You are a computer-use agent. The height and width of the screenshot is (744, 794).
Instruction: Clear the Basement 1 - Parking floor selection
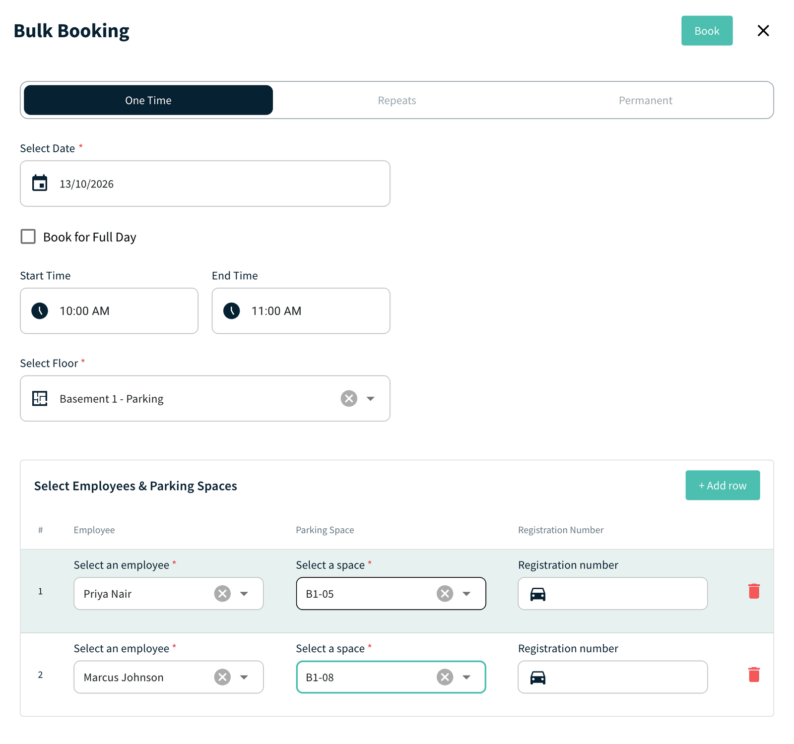[349, 398]
